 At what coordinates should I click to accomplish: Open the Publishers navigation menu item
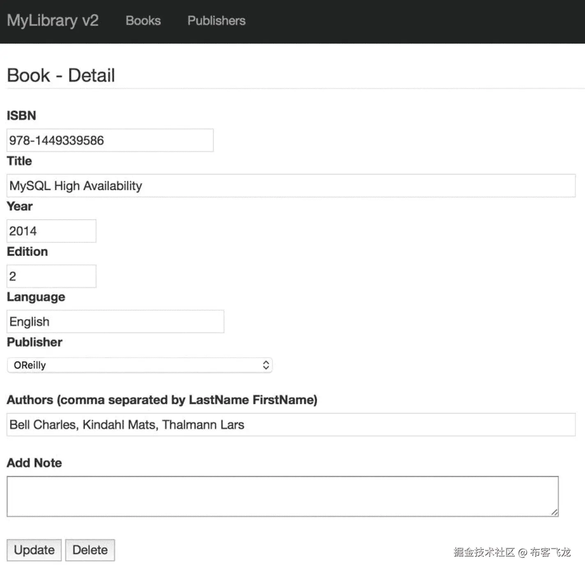(x=216, y=21)
